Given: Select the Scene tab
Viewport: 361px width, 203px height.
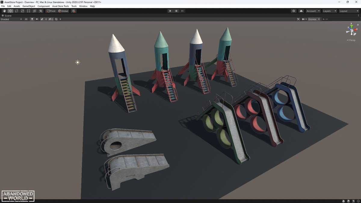Looking at the screenshot, I should 7,16.
